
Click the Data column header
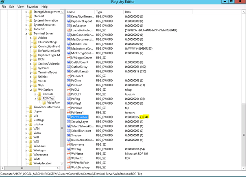(x=163, y=12)
